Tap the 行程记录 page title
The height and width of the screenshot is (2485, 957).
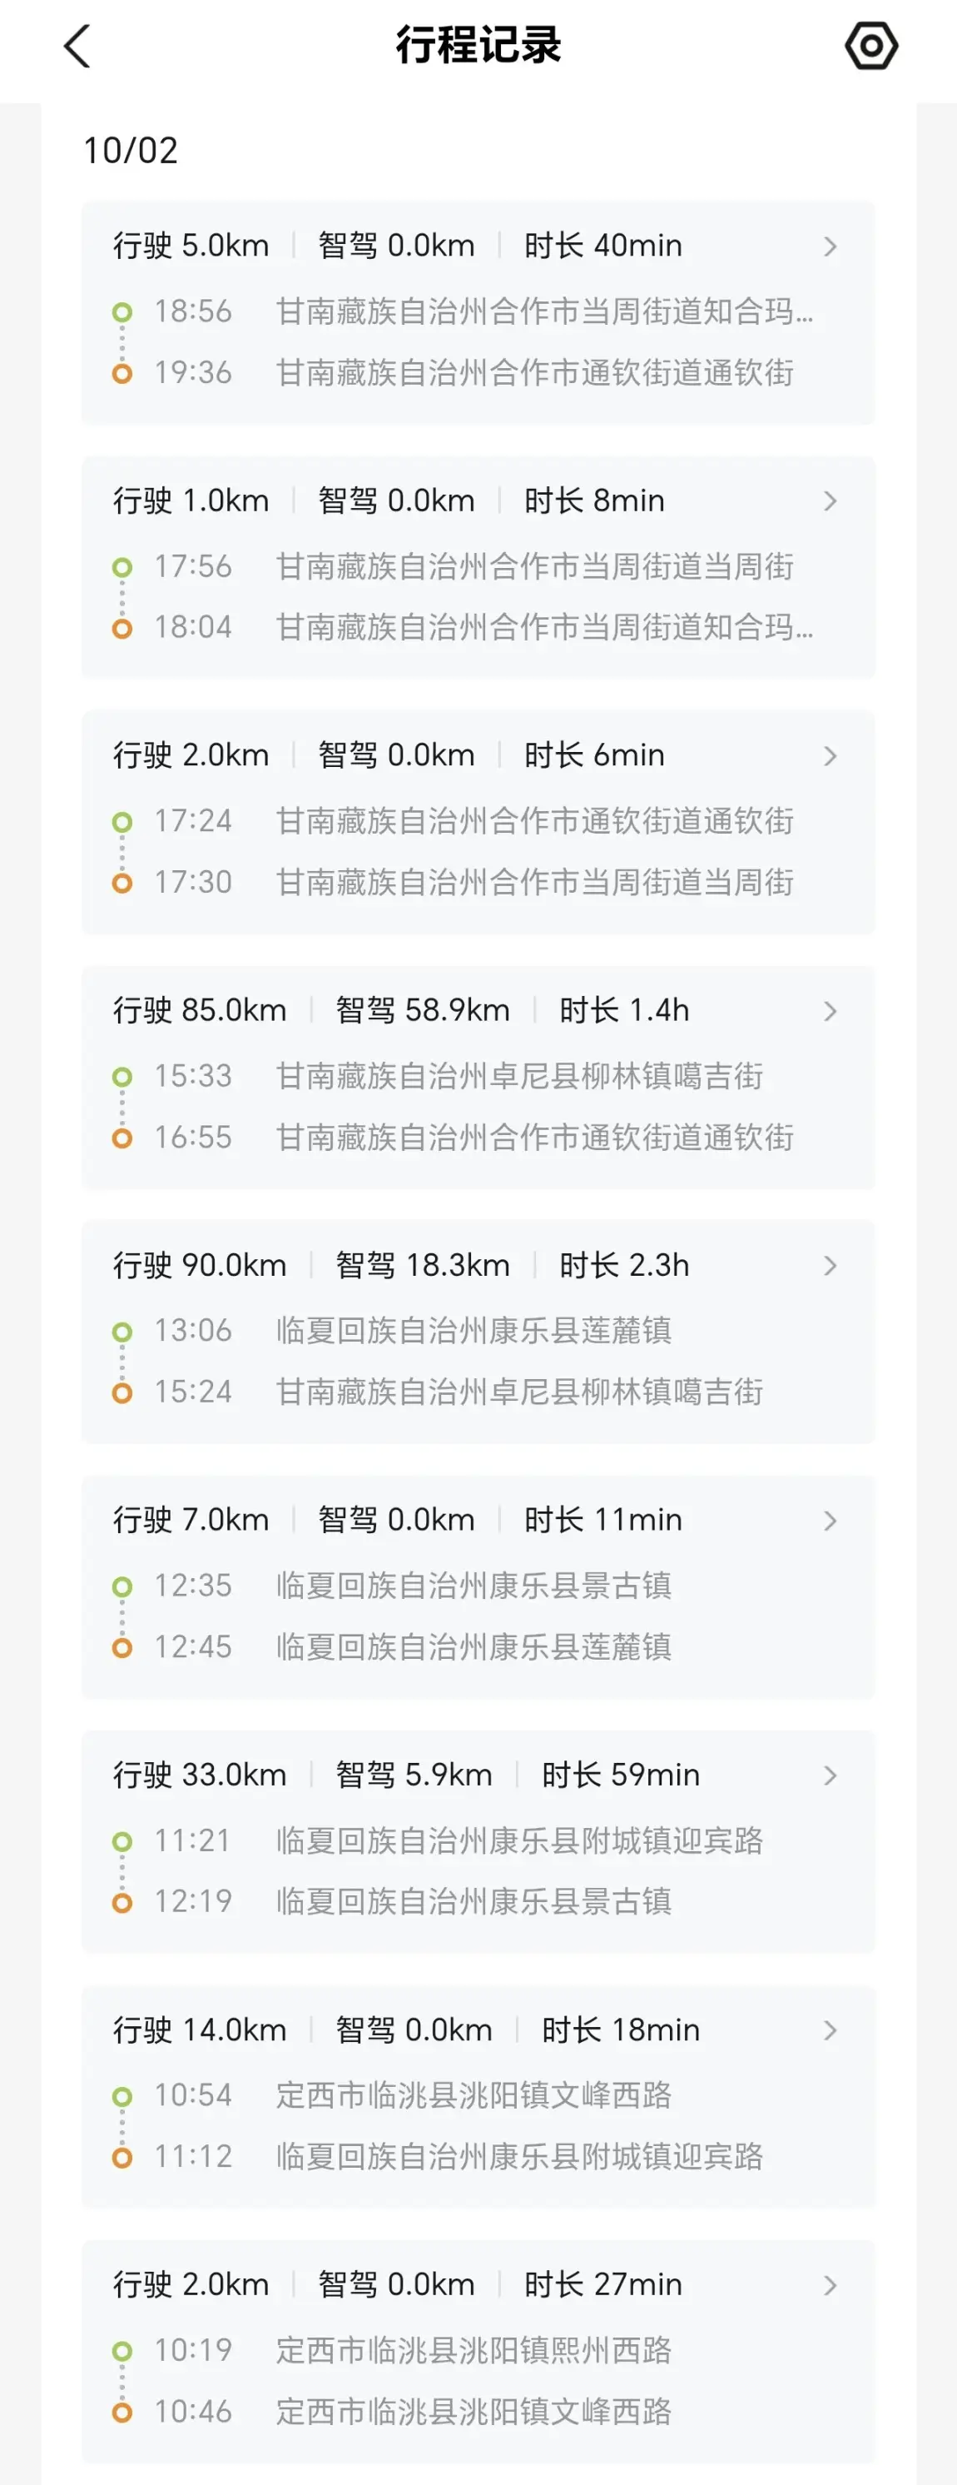[x=478, y=45]
